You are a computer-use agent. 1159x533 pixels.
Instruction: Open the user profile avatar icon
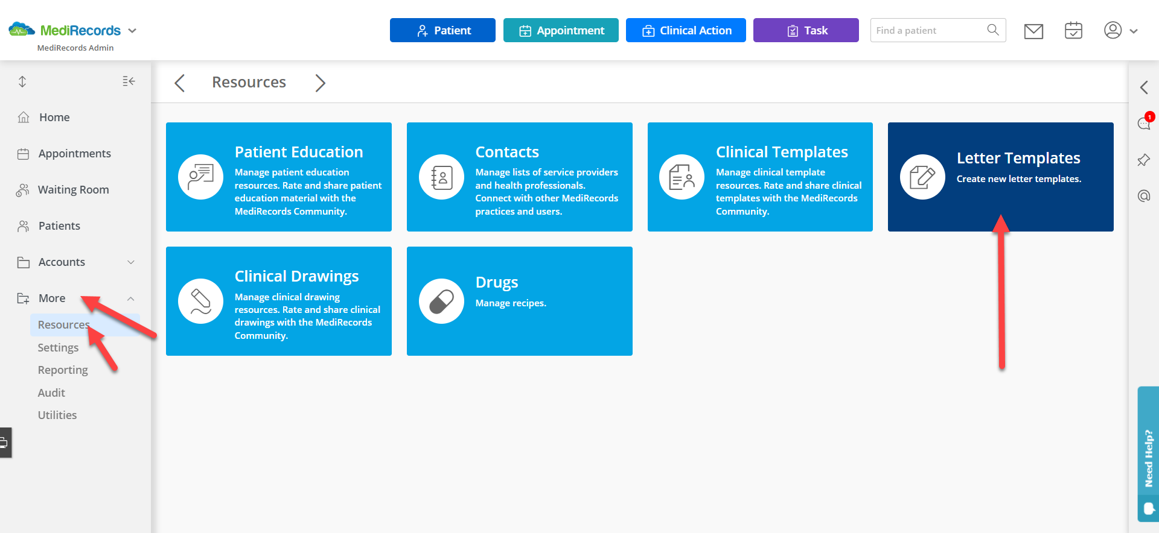(x=1113, y=30)
